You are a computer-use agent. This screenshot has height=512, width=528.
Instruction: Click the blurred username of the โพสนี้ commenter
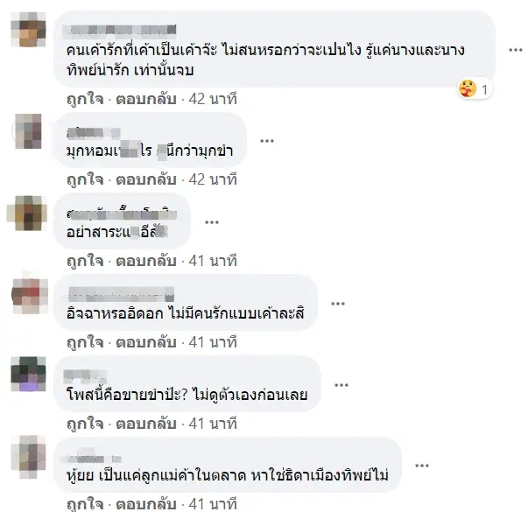(85, 376)
